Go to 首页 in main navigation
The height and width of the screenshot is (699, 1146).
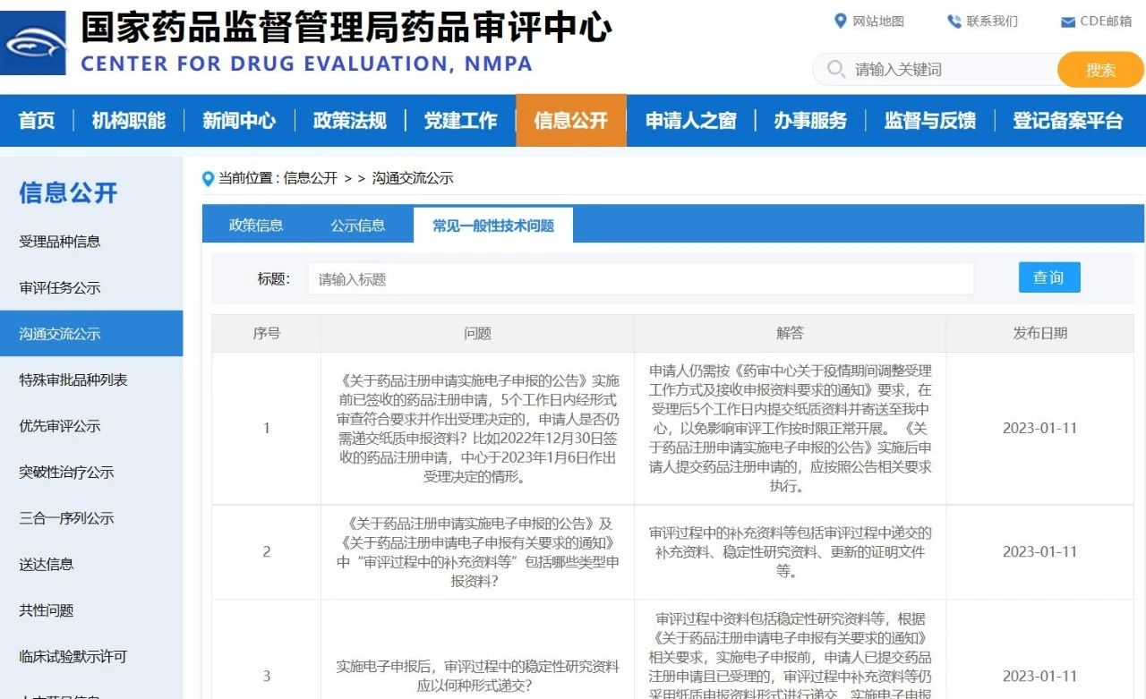37,121
